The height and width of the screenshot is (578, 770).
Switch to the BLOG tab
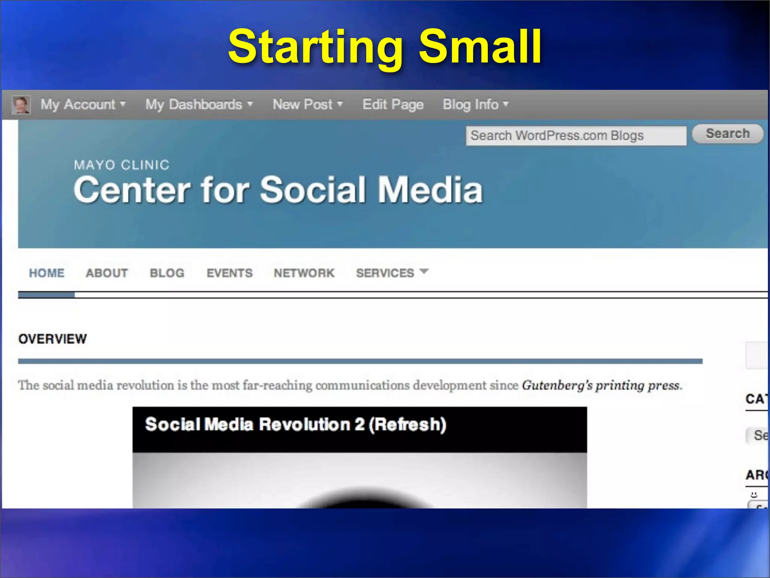(167, 273)
